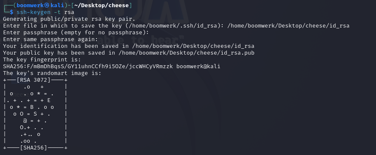Click the 'Enter passphrase' prompt line
This screenshot has height=155, width=376.
(76, 32)
